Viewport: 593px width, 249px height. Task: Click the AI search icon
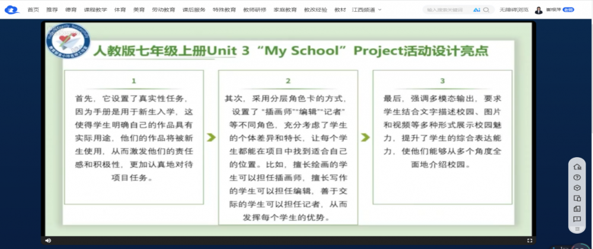pos(476,10)
